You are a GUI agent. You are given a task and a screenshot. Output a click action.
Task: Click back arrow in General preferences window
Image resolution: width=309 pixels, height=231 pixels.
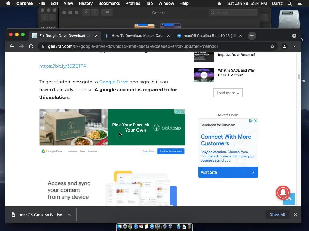click(x=86, y=13)
